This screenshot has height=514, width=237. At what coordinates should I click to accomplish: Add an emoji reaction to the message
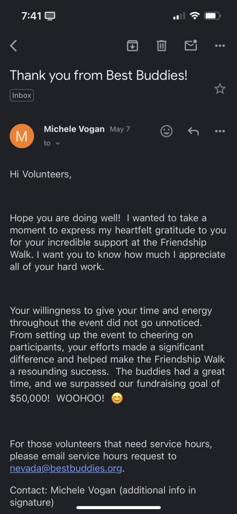pos(166,131)
